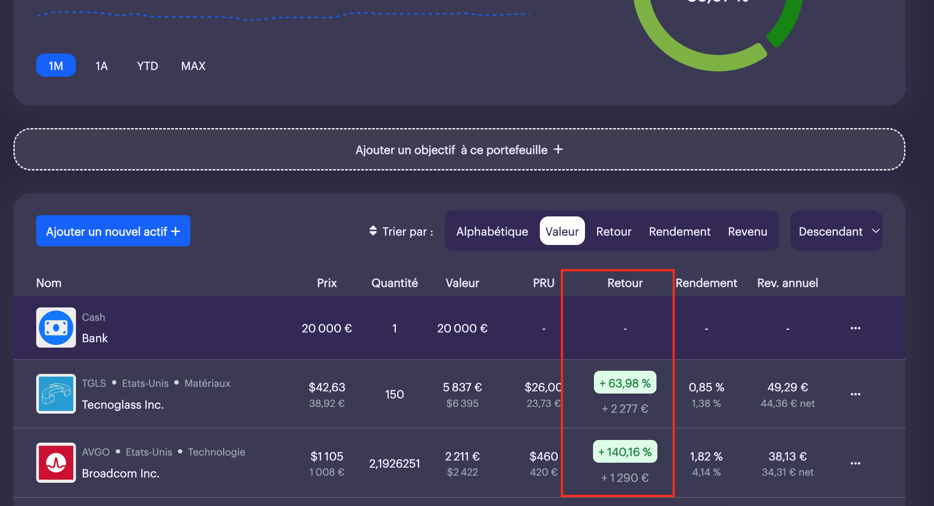Switch the chart range to 1A

pyautogui.click(x=101, y=66)
